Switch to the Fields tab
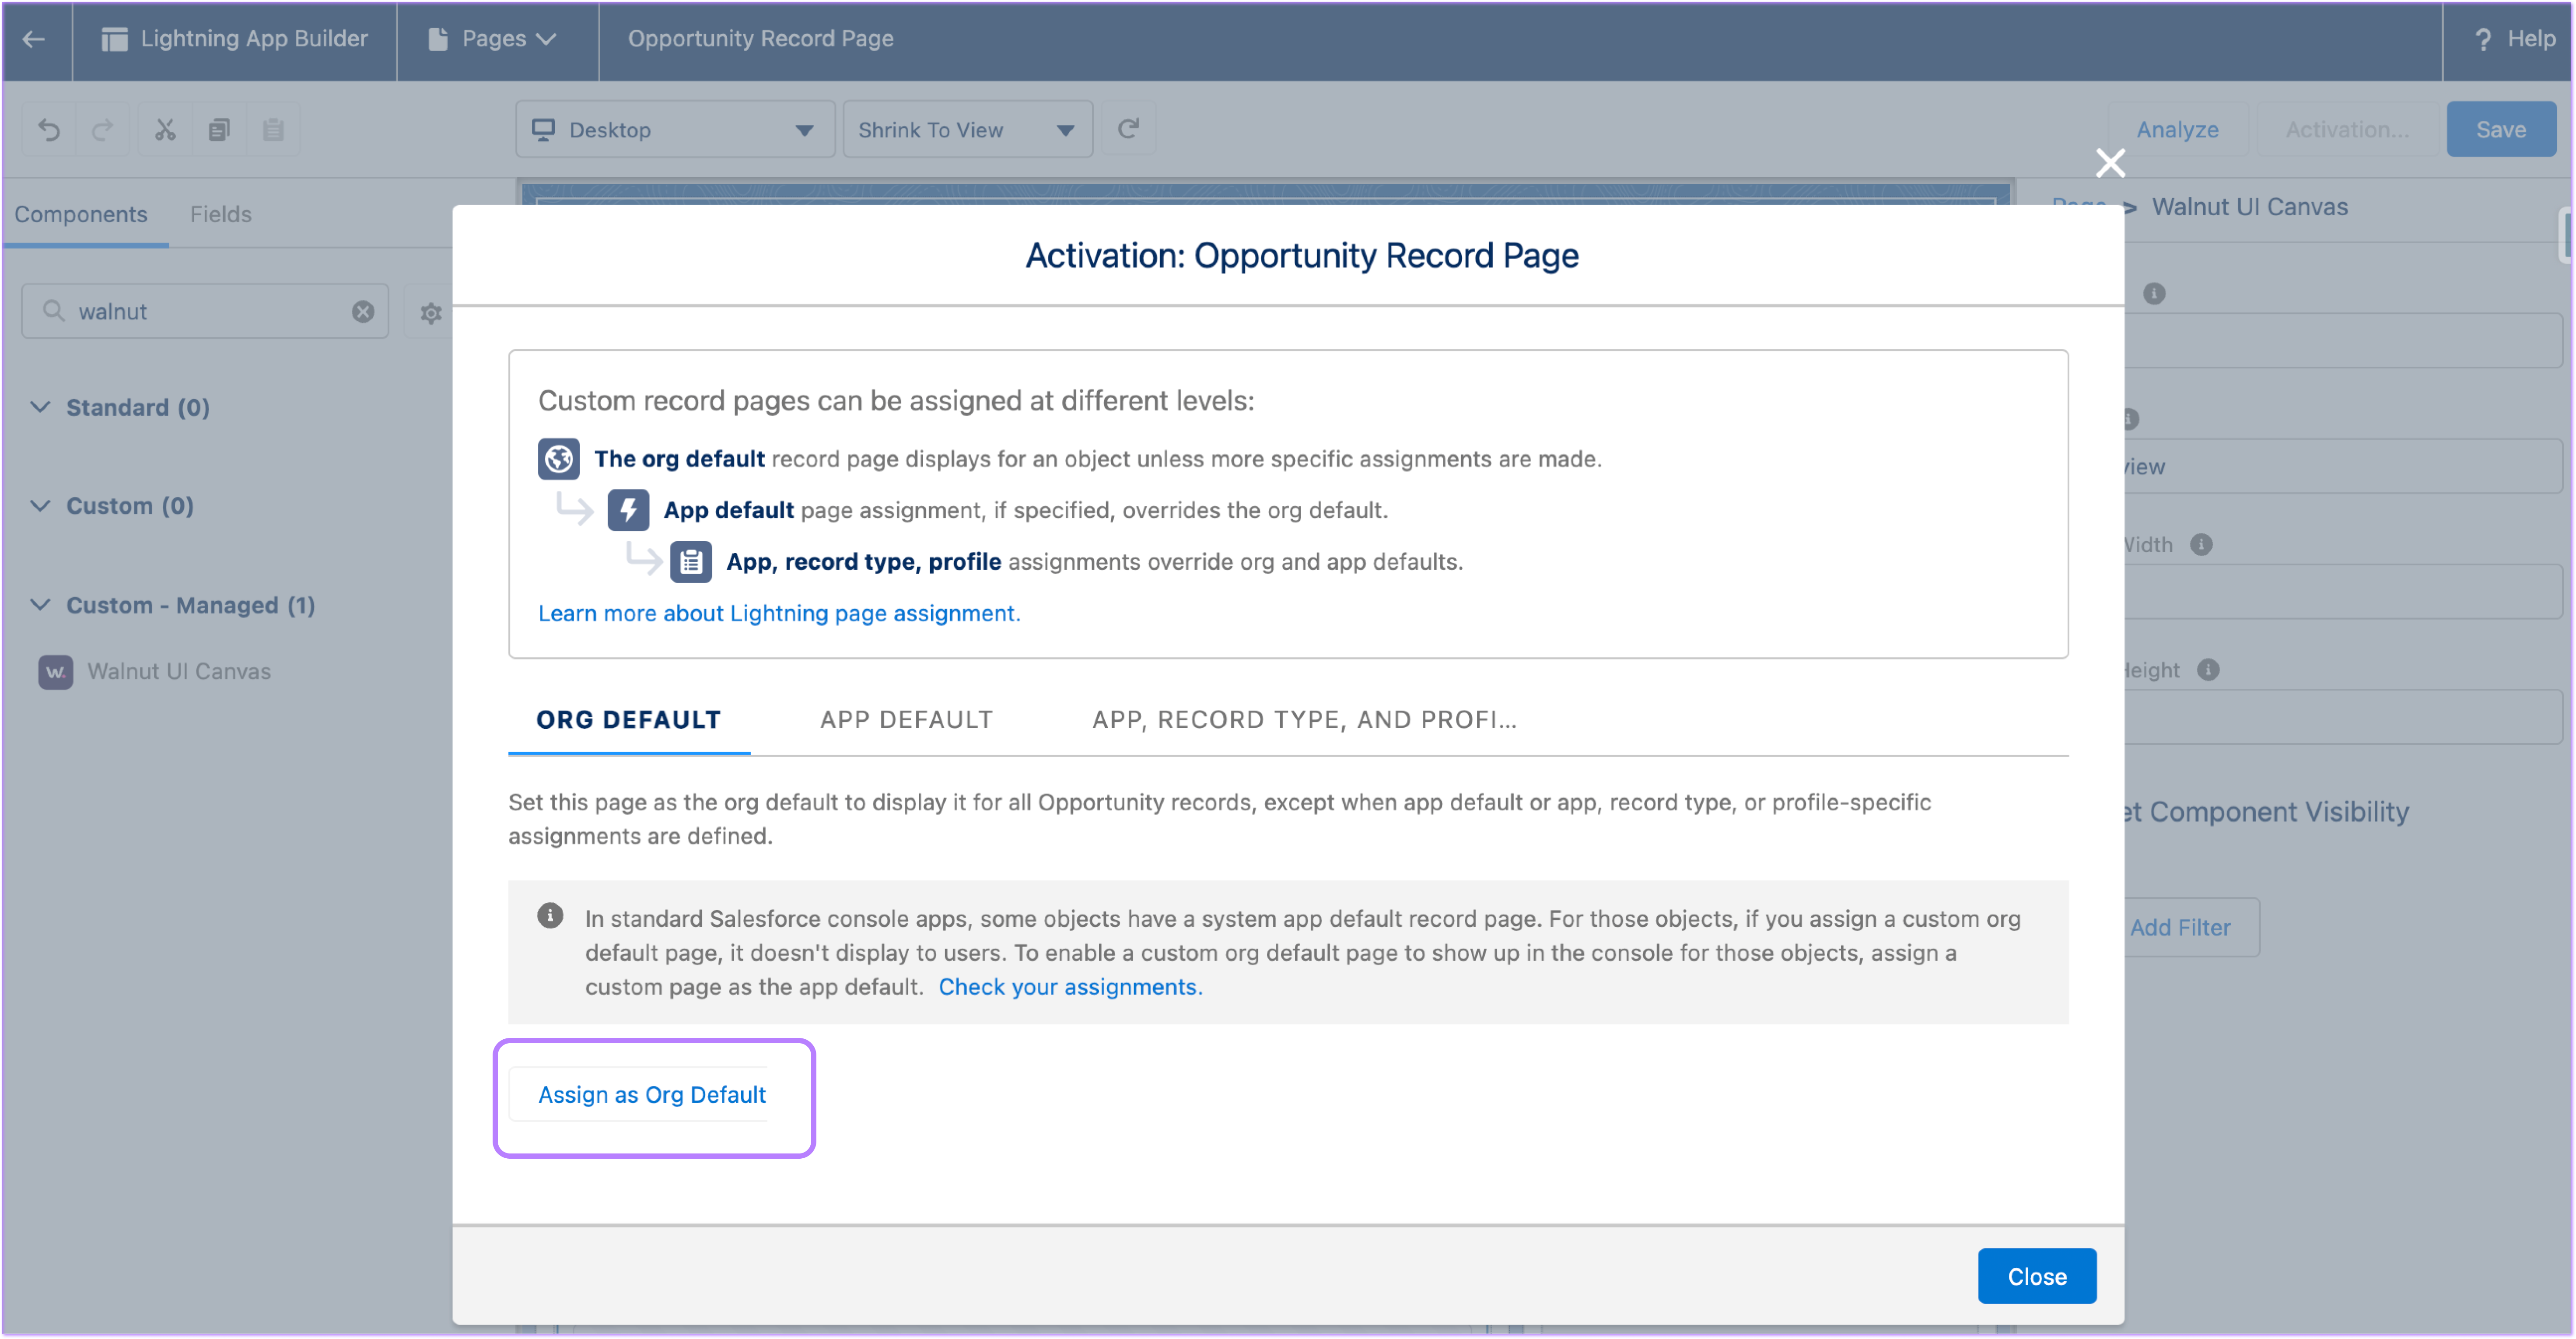2576x1339 pixels. (x=221, y=214)
